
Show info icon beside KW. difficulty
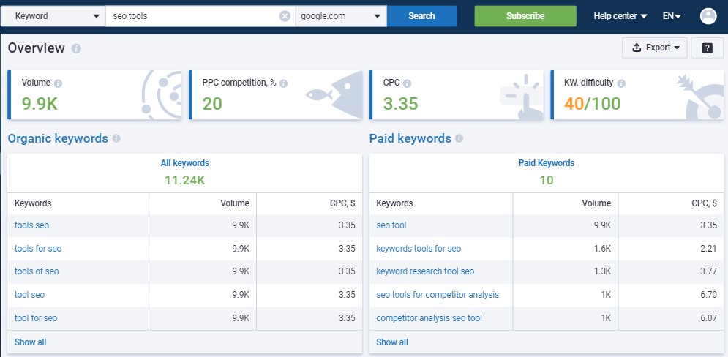[621, 83]
